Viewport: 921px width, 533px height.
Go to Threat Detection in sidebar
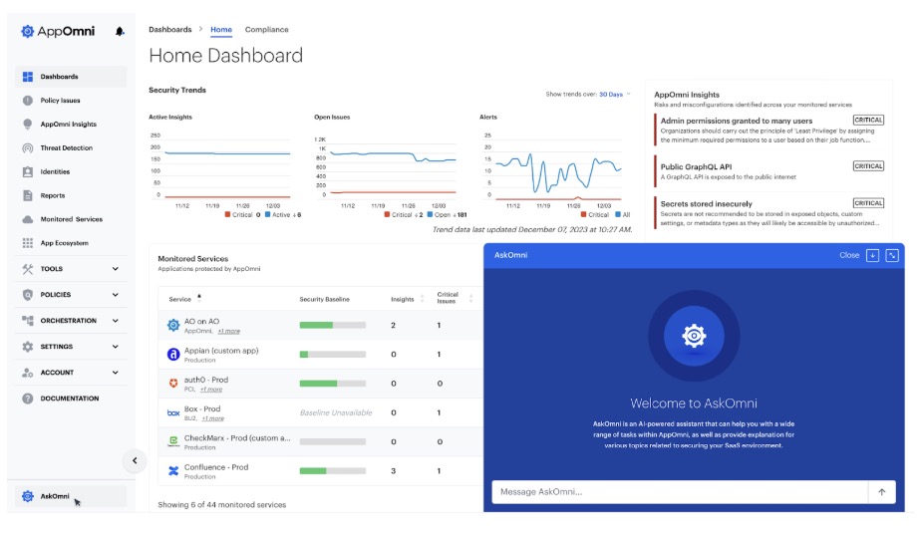pos(66,148)
